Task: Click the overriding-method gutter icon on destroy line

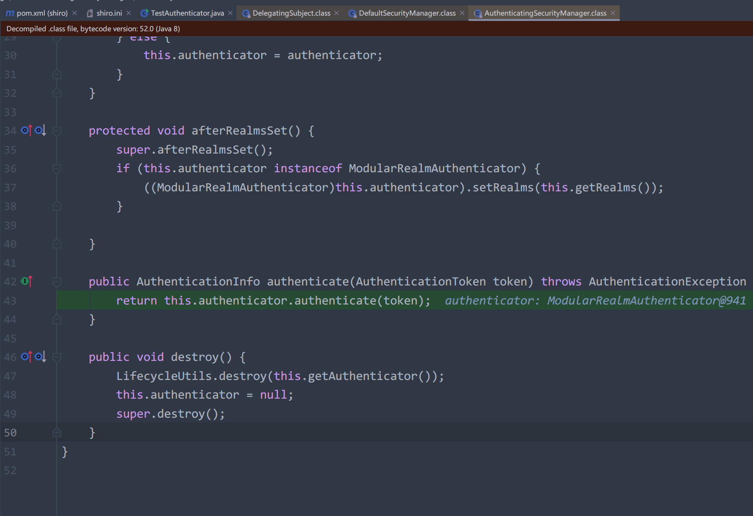Action: 26,357
